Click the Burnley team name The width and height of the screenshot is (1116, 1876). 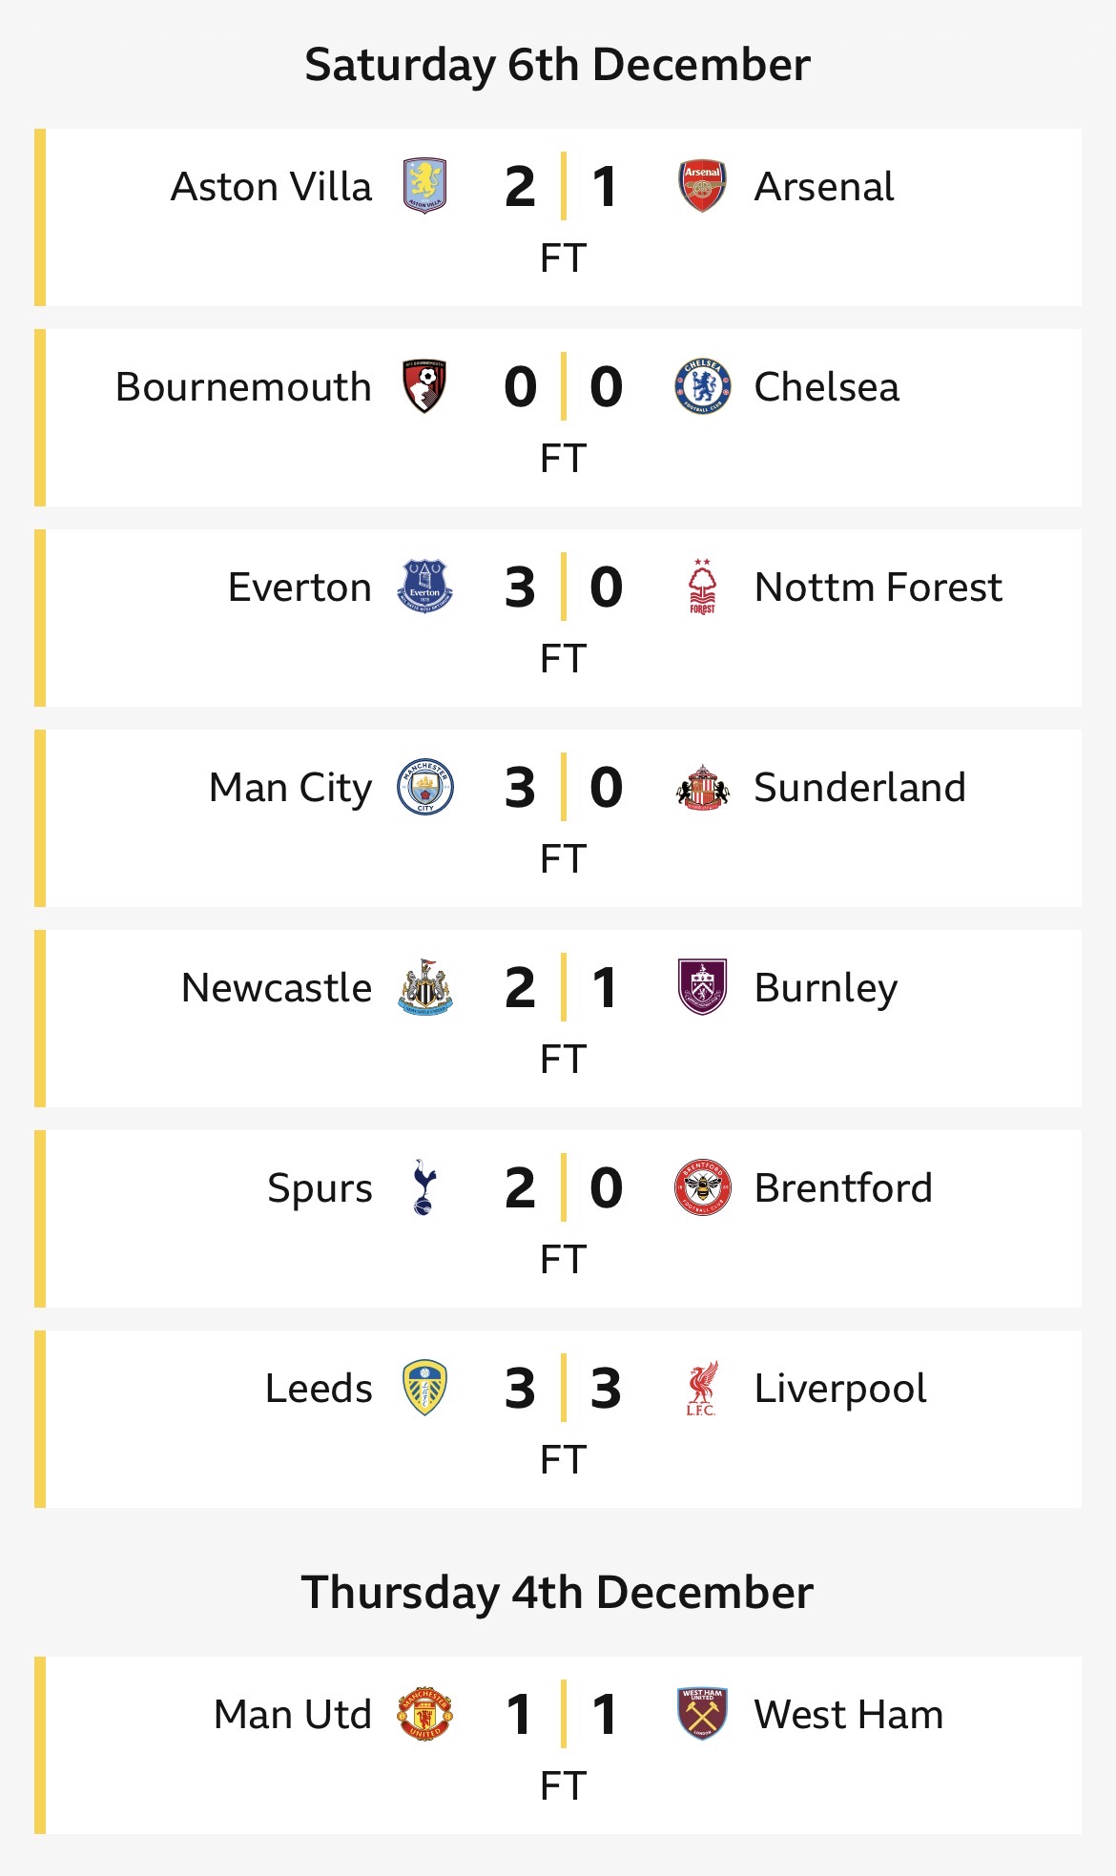coord(825,988)
